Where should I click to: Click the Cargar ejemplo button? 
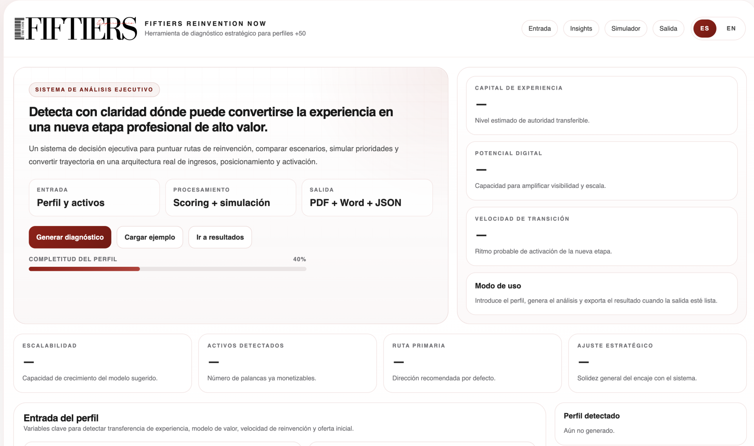150,237
